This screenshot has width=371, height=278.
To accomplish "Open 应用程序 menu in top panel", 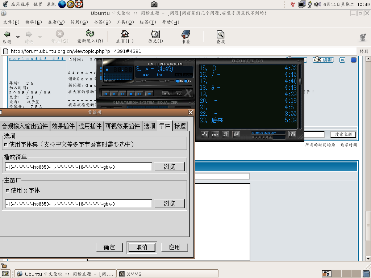I will coord(20,4).
